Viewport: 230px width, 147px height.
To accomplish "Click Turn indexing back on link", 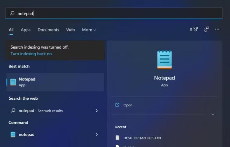I will point(32,54).
